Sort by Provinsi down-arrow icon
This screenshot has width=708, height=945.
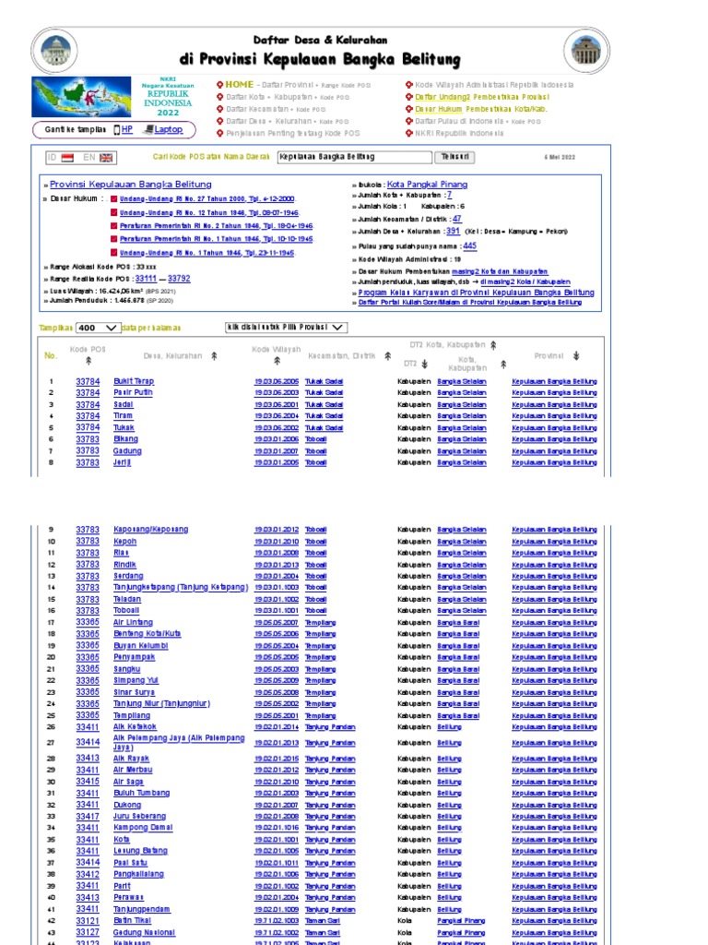pyautogui.click(x=576, y=356)
